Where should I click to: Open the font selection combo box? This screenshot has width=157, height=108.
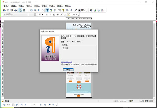click(x=15, y=15)
